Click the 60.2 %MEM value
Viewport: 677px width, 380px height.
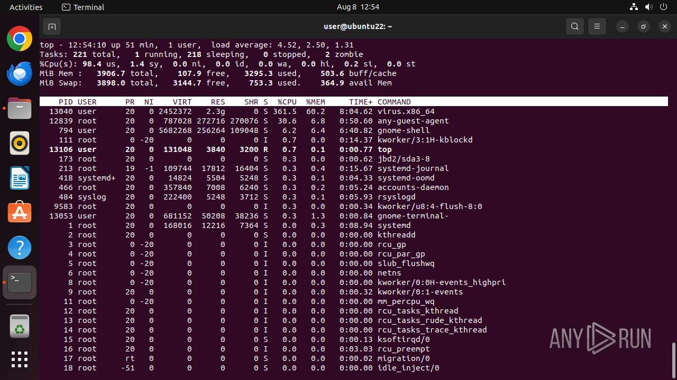(x=316, y=111)
